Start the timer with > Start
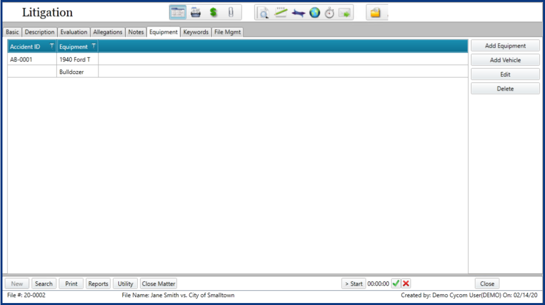The height and width of the screenshot is (305, 545). [354, 284]
